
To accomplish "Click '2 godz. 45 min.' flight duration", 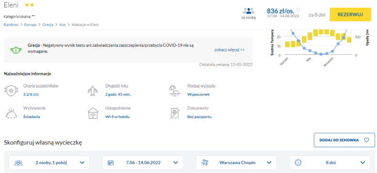I will (x=118, y=95).
